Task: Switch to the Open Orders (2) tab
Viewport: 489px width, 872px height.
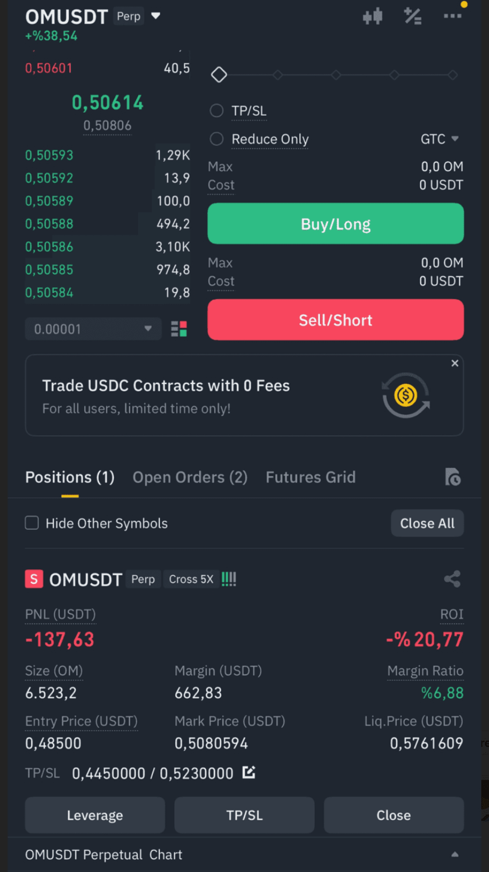Action: (190, 477)
